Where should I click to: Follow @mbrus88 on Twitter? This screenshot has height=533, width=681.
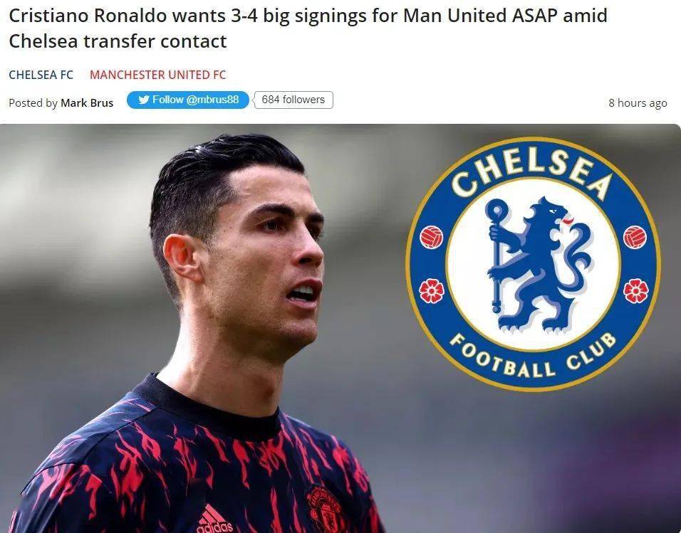(188, 100)
